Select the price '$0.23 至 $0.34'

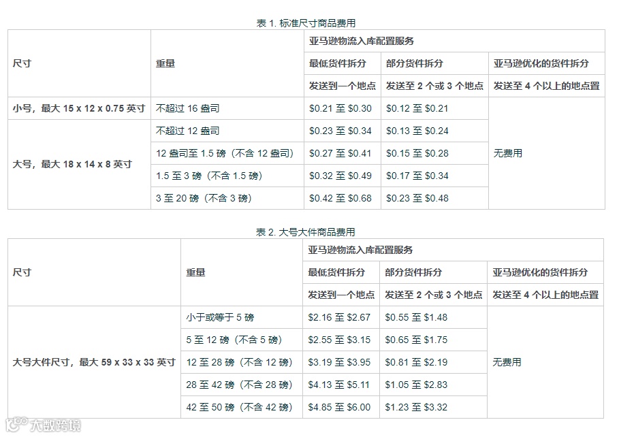click(x=340, y=131)
